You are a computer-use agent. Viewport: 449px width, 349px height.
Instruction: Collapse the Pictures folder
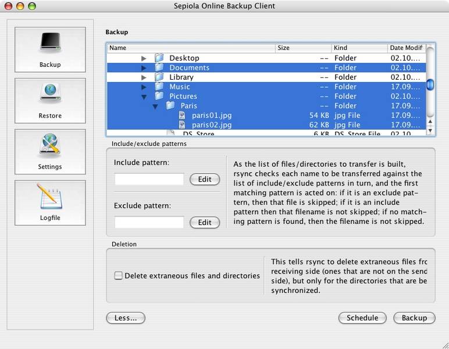tap(144, 97)
